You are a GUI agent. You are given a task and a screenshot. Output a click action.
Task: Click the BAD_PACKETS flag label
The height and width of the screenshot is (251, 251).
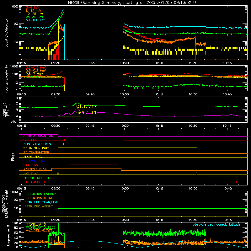(x=34, y=182)
